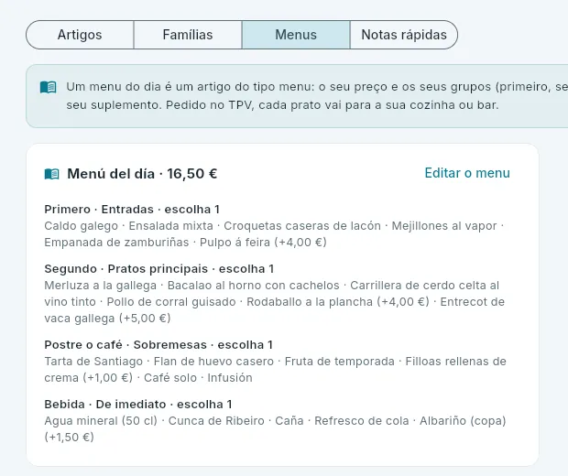Go to Notas rápidas tab

pyautogui.click(x=404, y=35)
